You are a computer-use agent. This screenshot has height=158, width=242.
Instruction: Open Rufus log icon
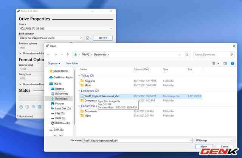[39, 107]
